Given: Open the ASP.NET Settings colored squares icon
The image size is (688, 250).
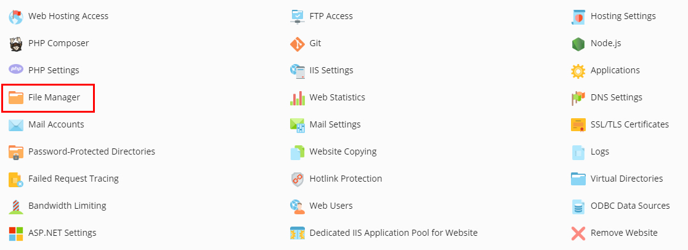Looking at the screenshot, I should [16, 233].
